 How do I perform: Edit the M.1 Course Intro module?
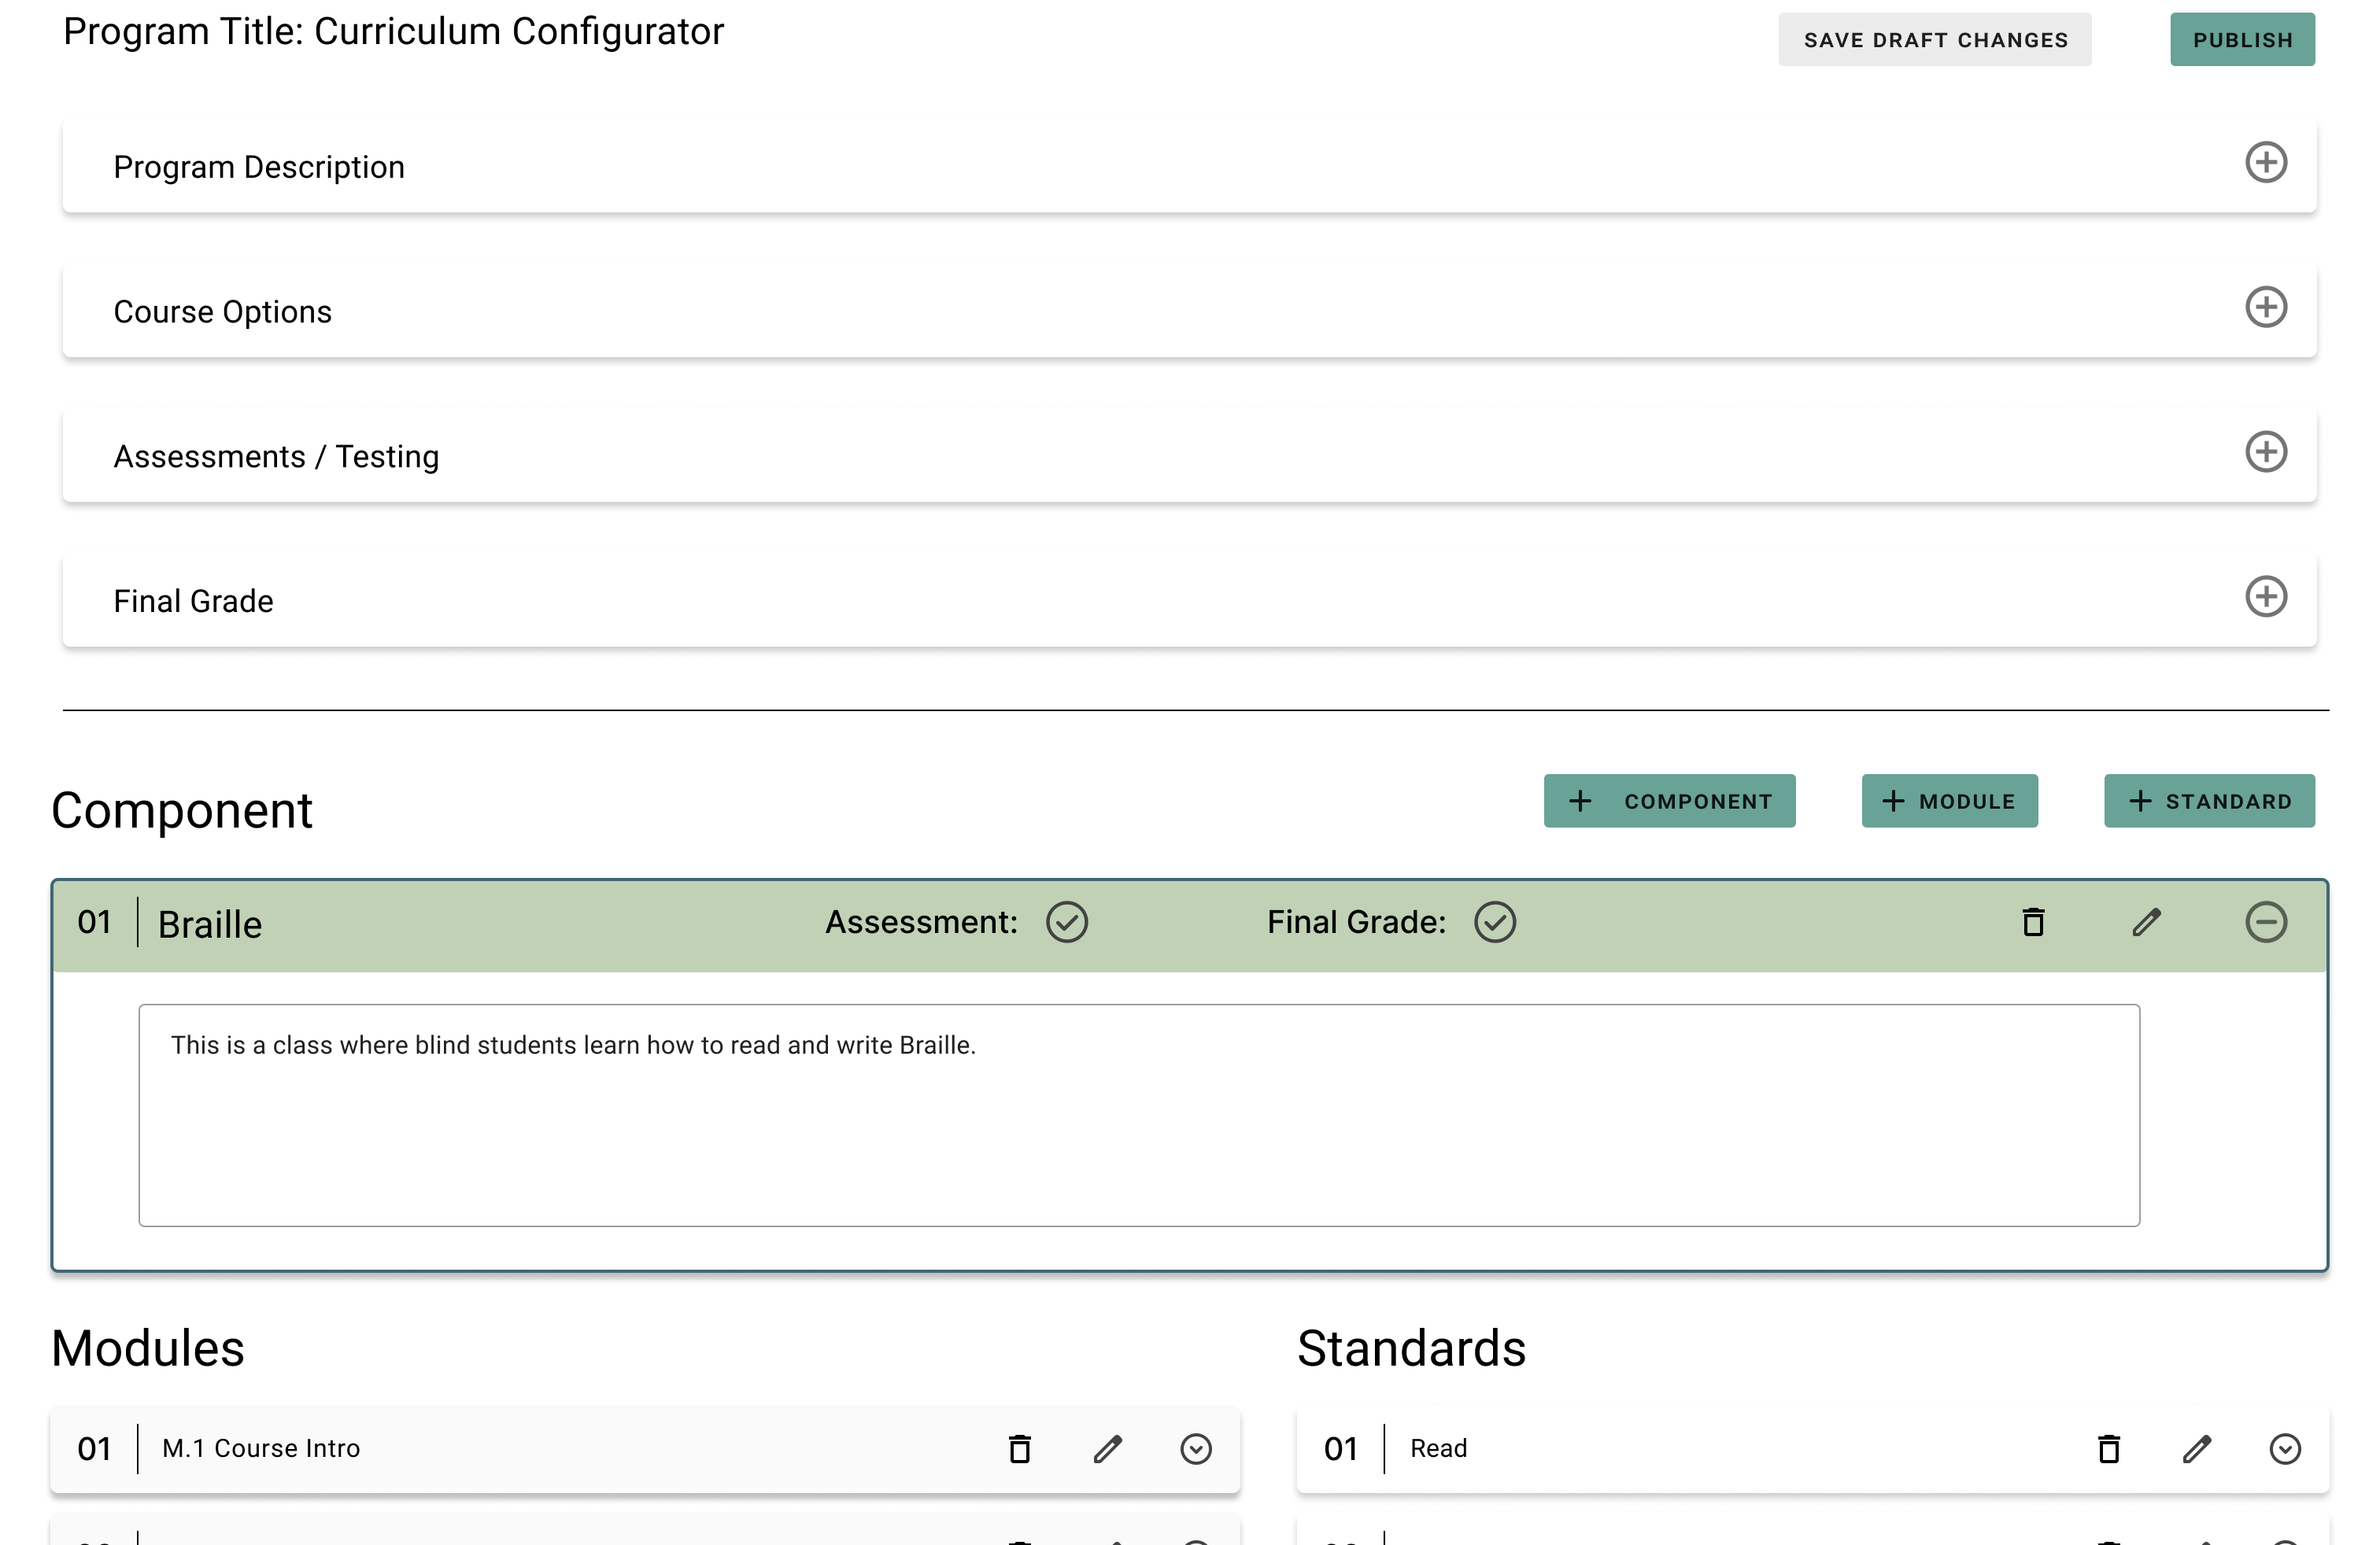(1108, 1448)
